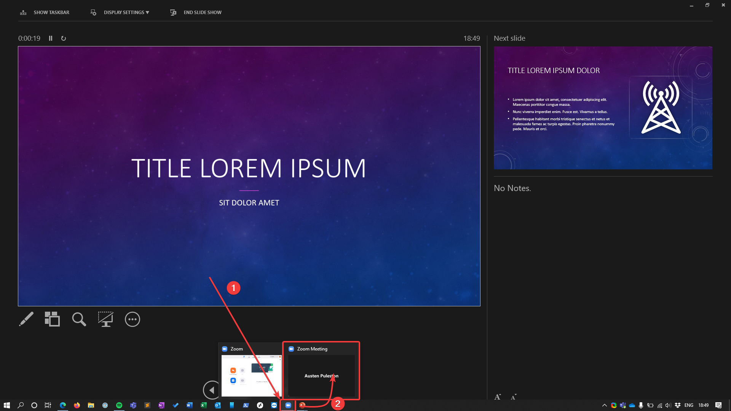Expand hidden icons in the system tray
731x411 pixels.
[605, 405]
